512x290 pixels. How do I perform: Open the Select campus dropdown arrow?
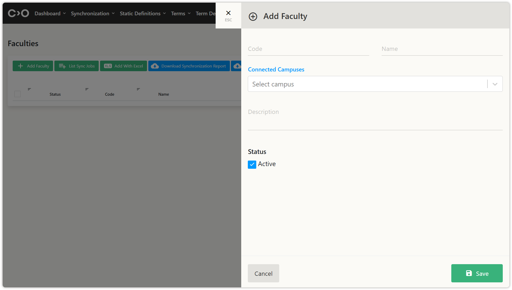(x=495, y=84)
